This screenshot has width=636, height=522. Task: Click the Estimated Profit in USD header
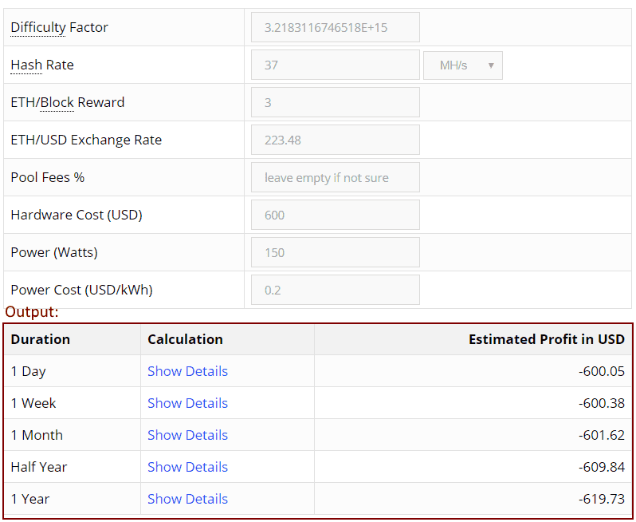(546, 339)
